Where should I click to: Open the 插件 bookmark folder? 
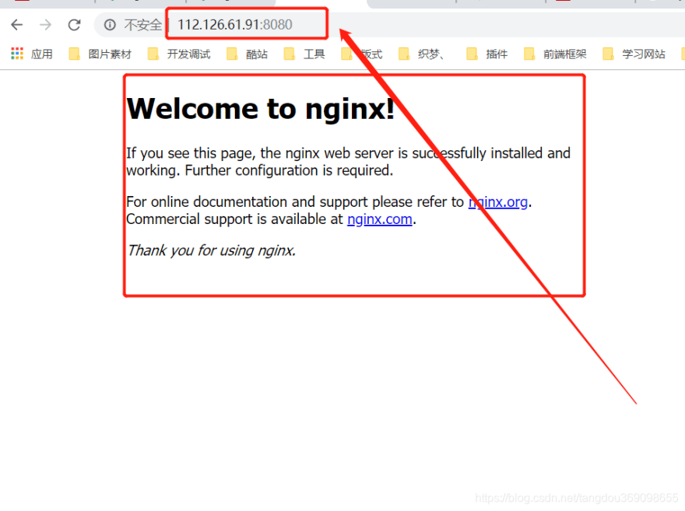[x=487, y=54]
